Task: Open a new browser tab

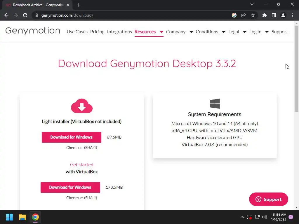Action: click(x=79, y=5)
